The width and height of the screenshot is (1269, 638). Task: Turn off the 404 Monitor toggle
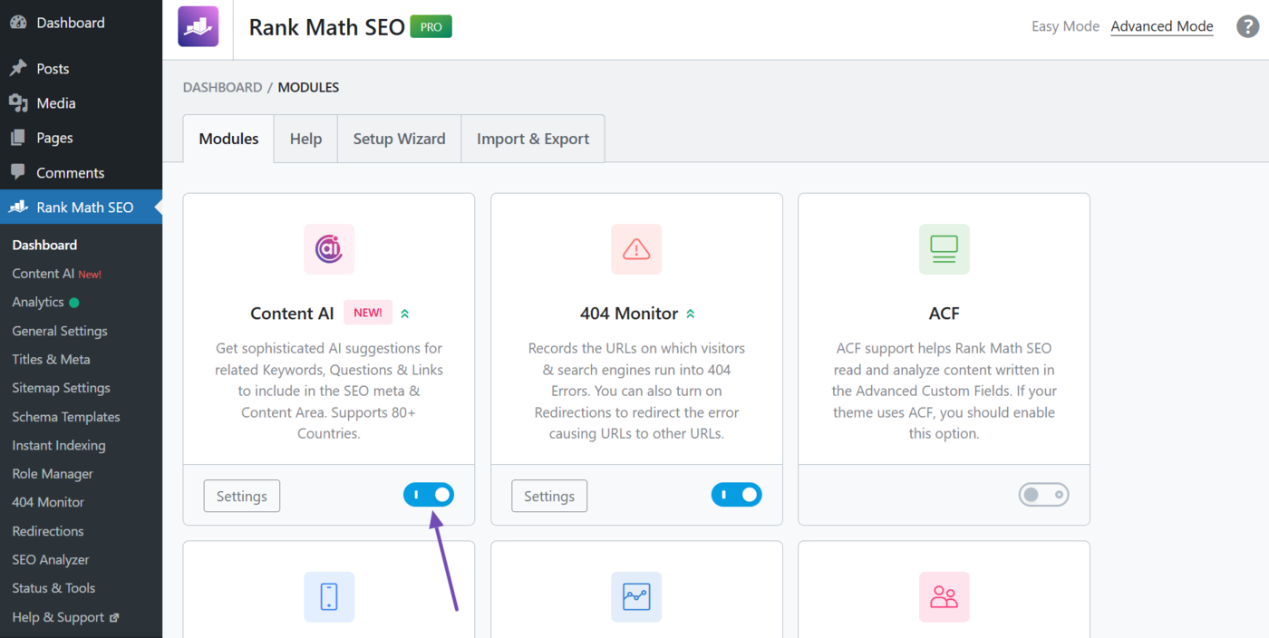click(x=737, y=495)
